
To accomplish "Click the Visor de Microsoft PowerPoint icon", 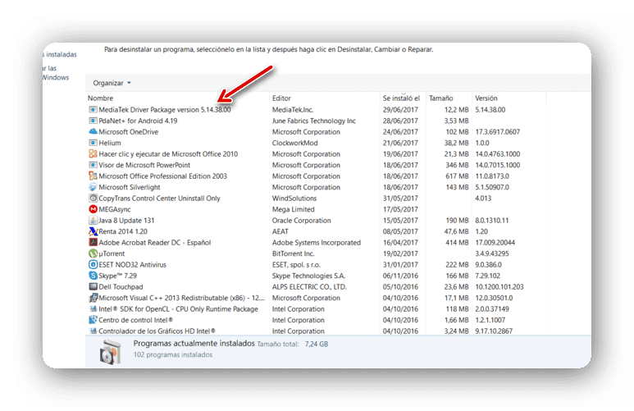I will pyautogui.click(x=93, y=165).
